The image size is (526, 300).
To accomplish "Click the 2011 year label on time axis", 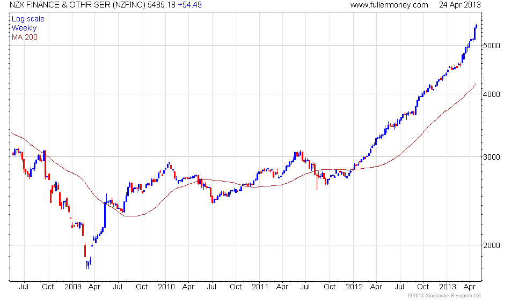I will (260, 287).
